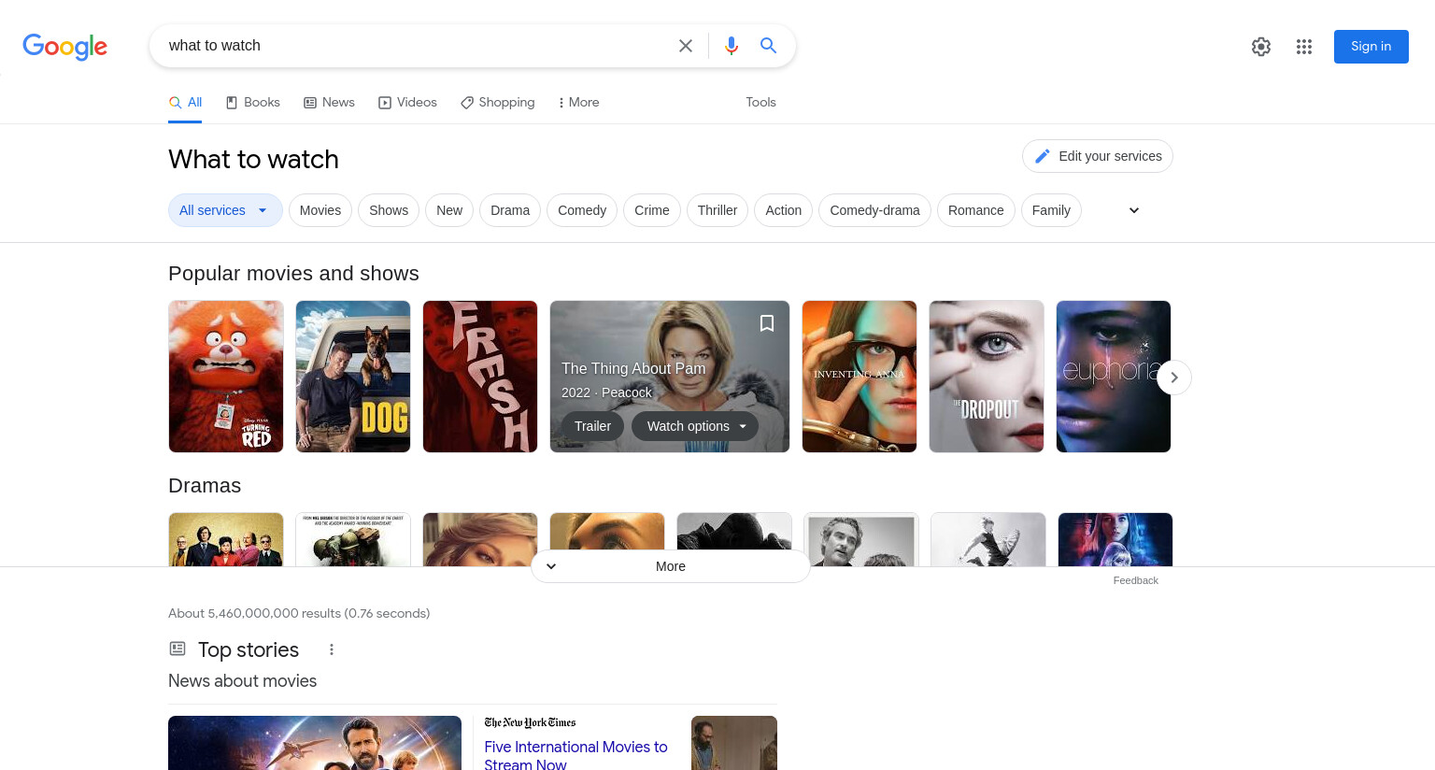The width and height of the screenshot is (1435, 770).
Task: Filter by New chip
Action: pyautogui.click(x=449, y=210)
